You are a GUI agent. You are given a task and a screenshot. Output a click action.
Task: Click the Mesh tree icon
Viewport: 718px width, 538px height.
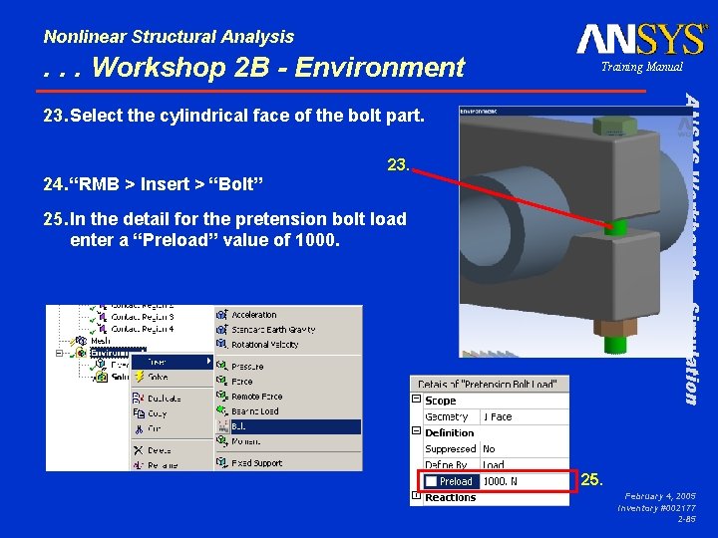coord(81,341)
